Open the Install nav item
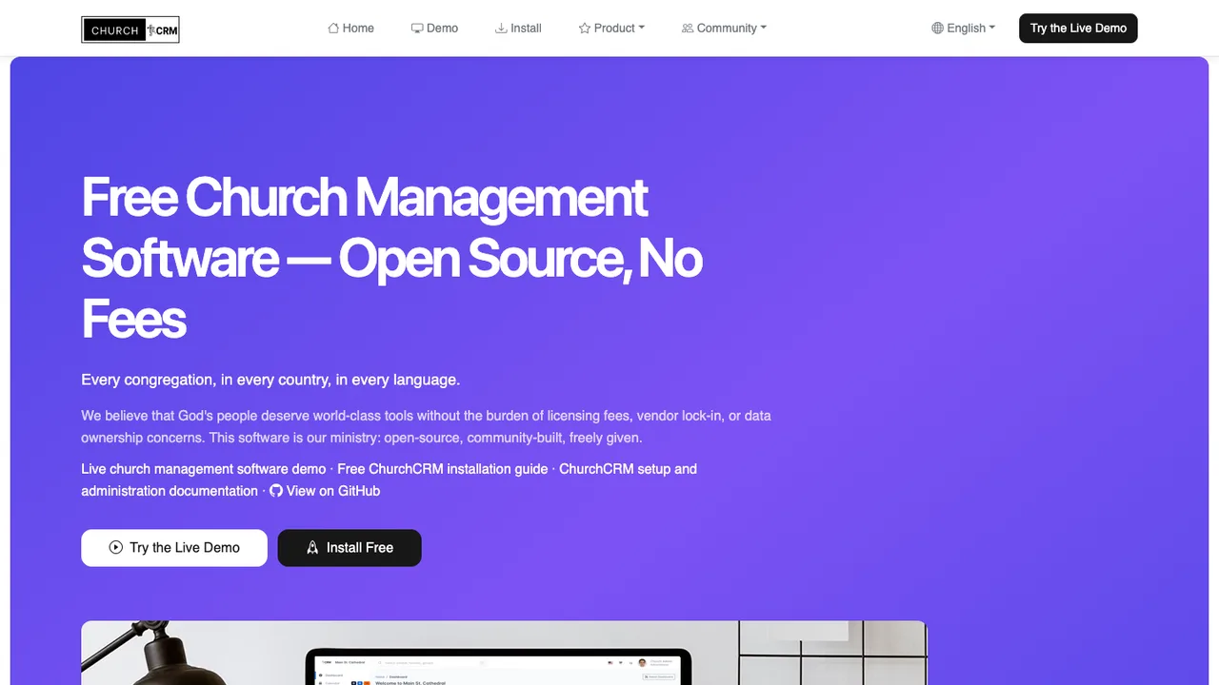 coord(518,29)
